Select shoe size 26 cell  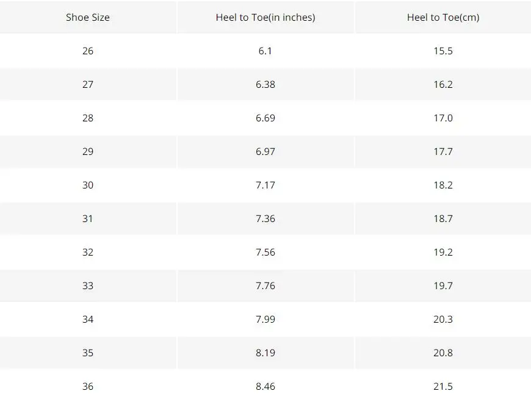click(88, 51)
